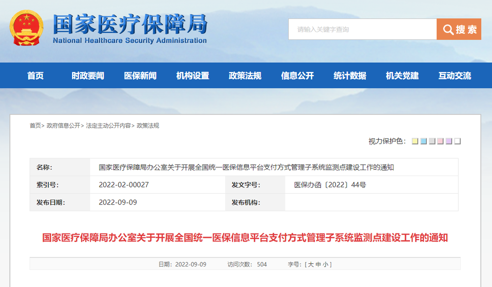Open the 首页 nav item
The height and width of the screenshot is (287, 492).
click(36, 76)
